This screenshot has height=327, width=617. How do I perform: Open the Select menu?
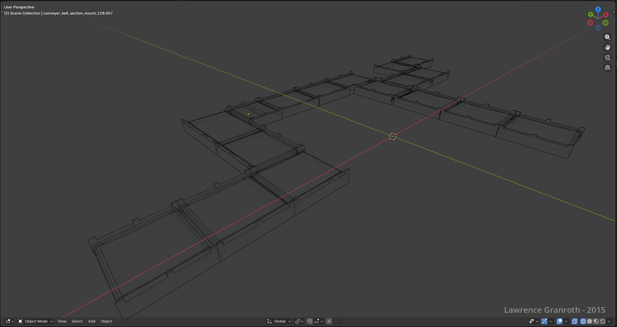(77, 321)
